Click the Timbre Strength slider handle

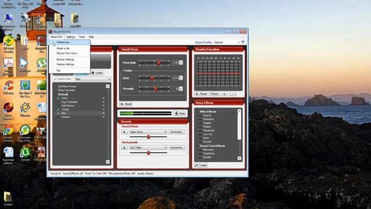pos(155,89)
